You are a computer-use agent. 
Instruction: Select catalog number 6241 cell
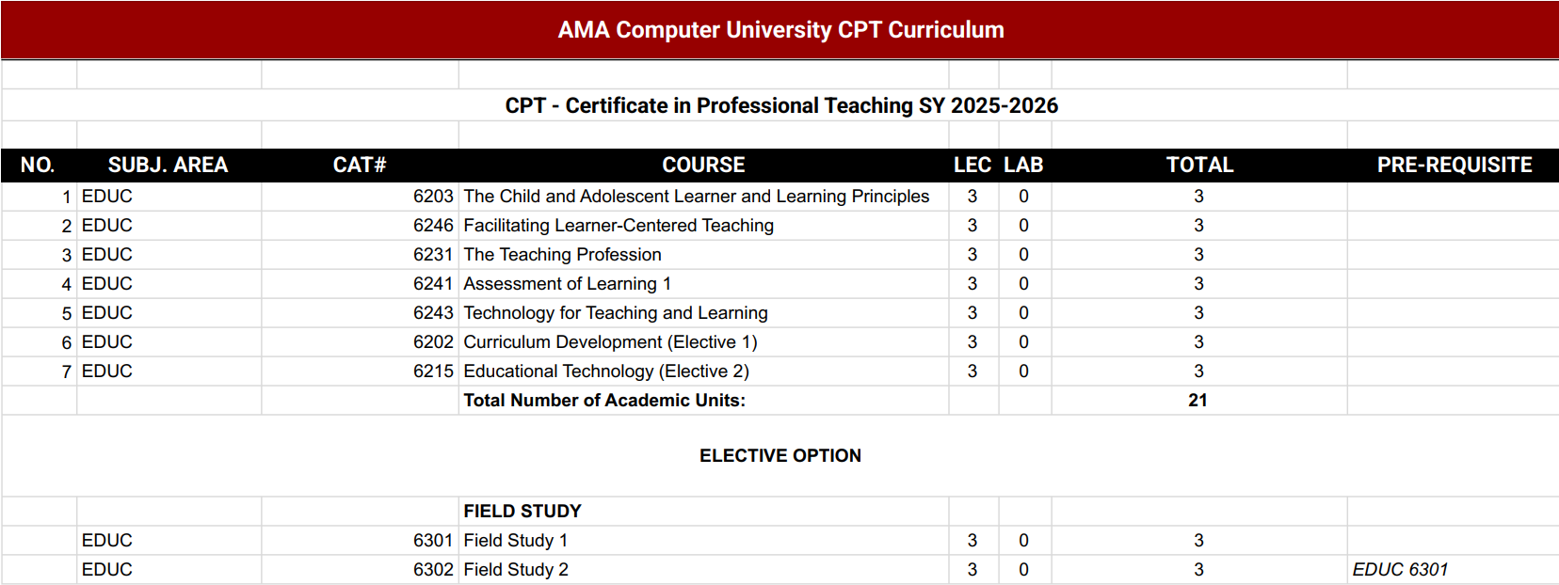tap(433, 284)
